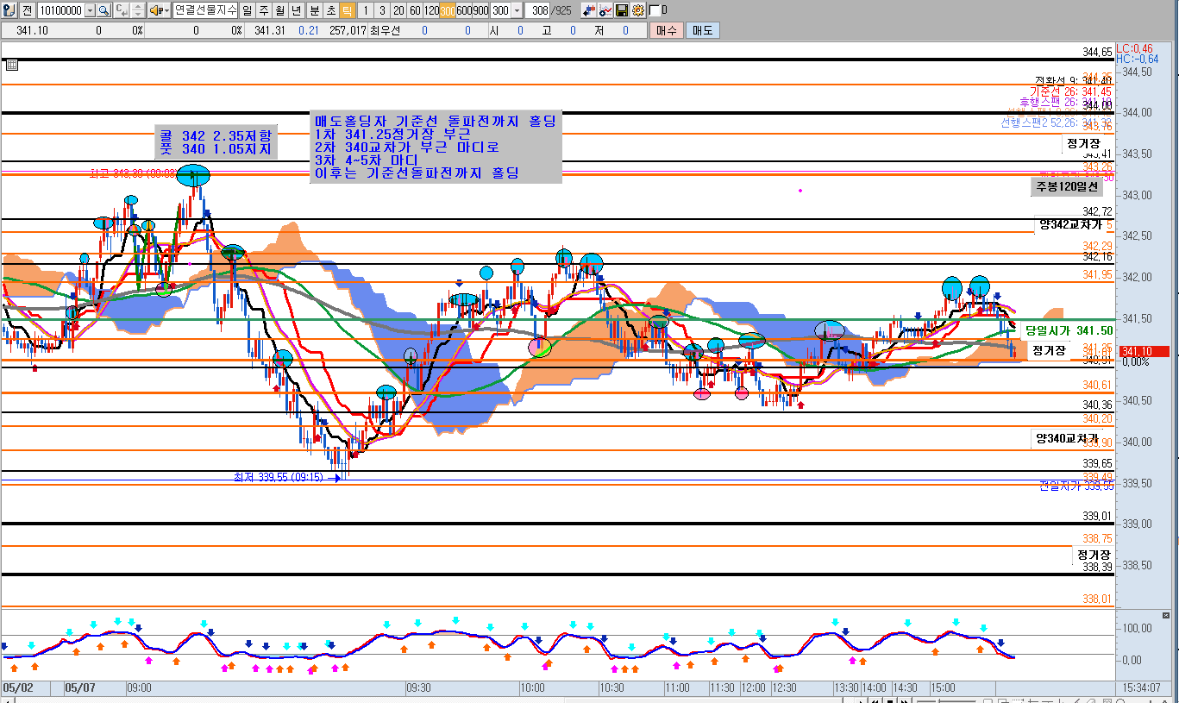Viewport: 1179px width, 703px height.
Task: Click the 최우선 label in info bar
Action: 385,30
